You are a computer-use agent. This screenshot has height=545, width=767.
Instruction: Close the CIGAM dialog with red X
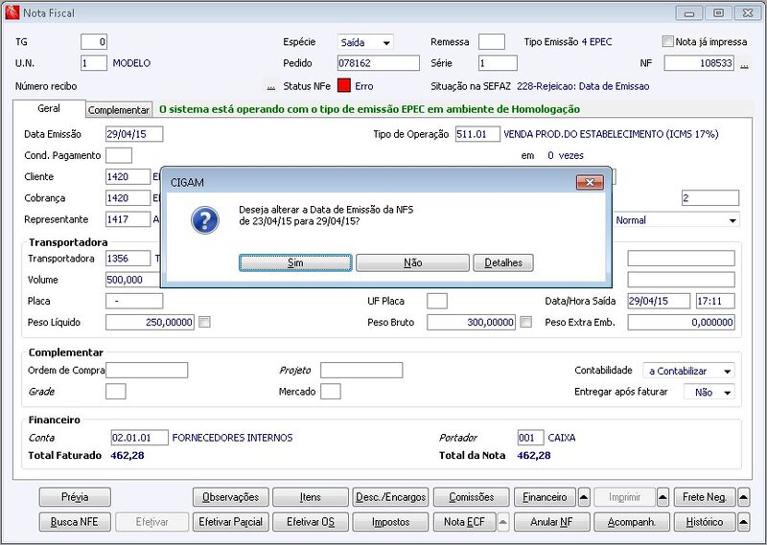click(x=590, y=182)
